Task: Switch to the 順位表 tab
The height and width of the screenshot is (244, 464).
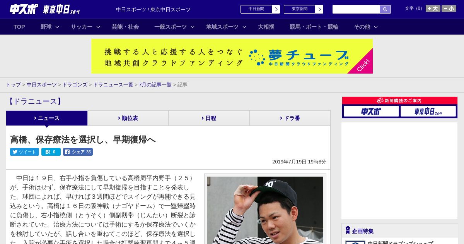Action: (128, 118)
